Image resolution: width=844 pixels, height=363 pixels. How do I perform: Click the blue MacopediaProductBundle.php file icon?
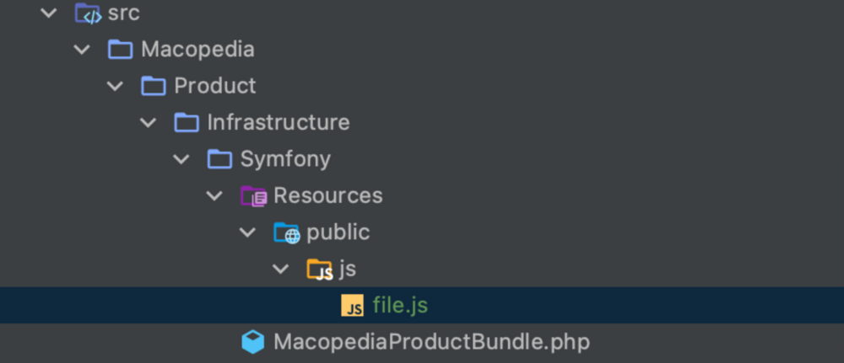click(252, 342)
